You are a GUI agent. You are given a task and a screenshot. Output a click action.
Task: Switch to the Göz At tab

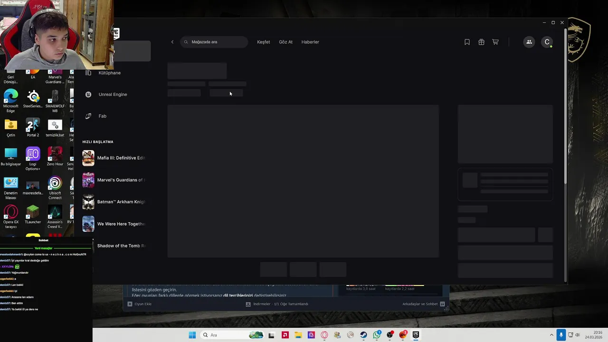[x=285, y=42]
